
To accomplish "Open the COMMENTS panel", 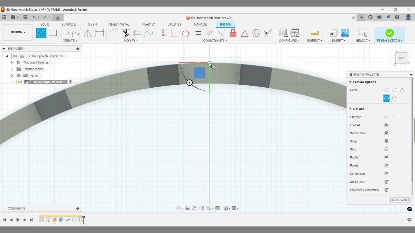I will pyautogui.click(x=16, y=208).
